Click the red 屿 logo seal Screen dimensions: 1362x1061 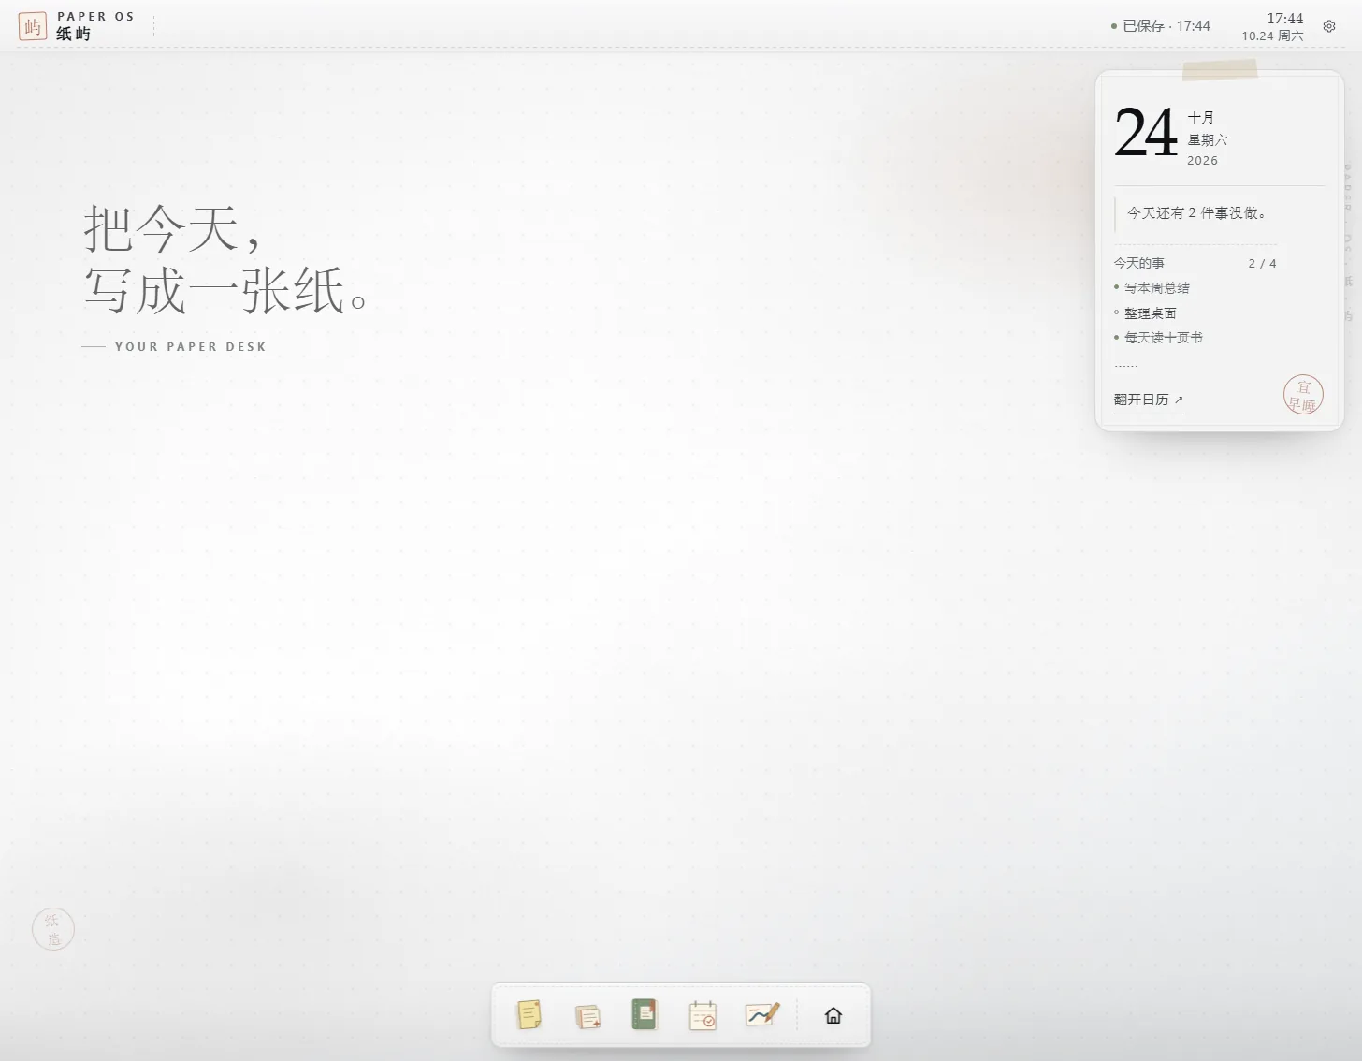pyautogui.click(x=33, y=26)
